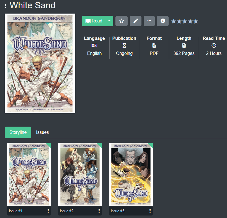227x218 pixels.
Task: Open the edit series pencil button
Action: [135, 21]
